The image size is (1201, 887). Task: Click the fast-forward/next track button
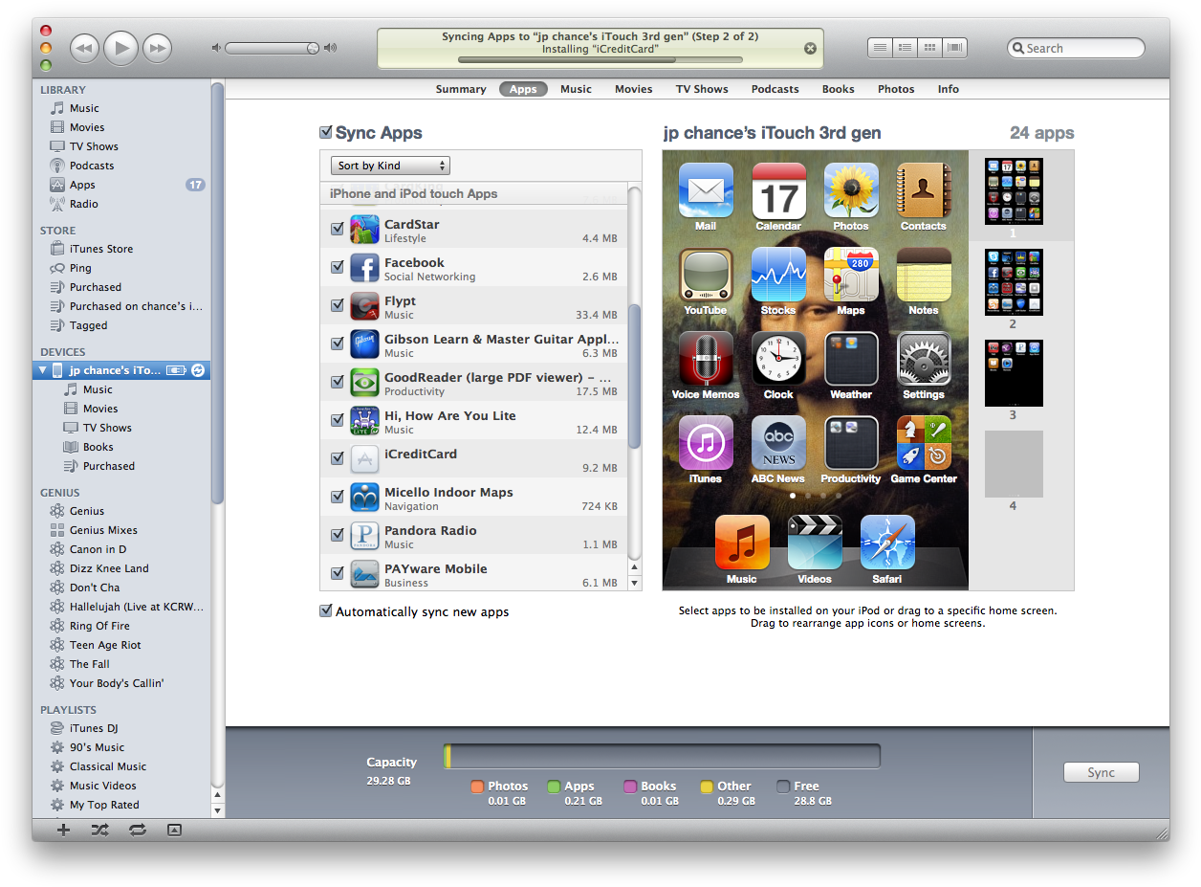click(x=157, y=48)
